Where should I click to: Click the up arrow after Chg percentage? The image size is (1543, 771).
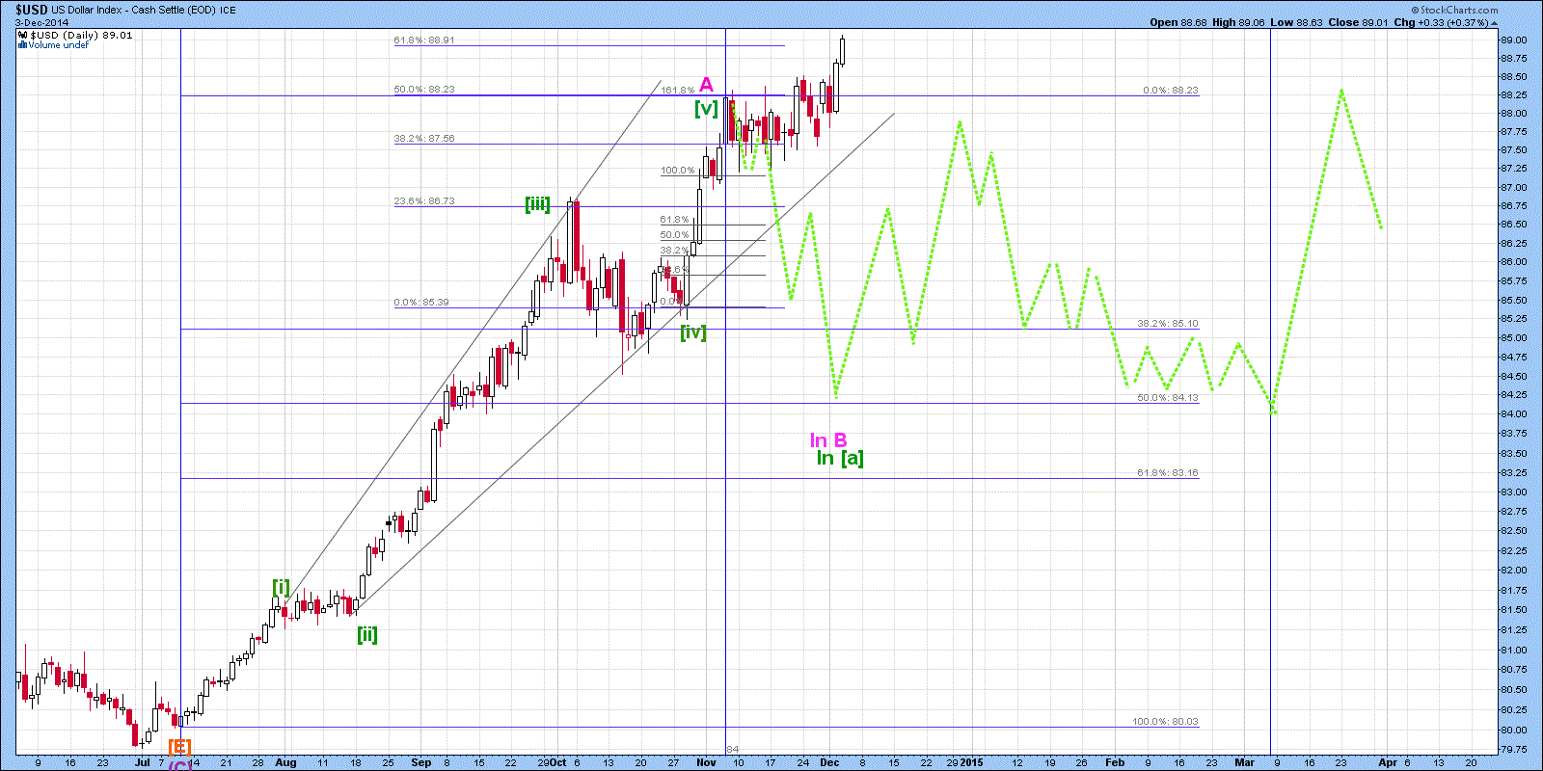tap(1495, 22)
